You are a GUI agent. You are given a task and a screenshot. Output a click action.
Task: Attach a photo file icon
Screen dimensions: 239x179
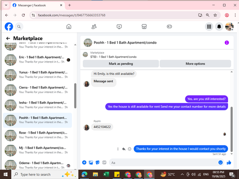coord(91,162)
